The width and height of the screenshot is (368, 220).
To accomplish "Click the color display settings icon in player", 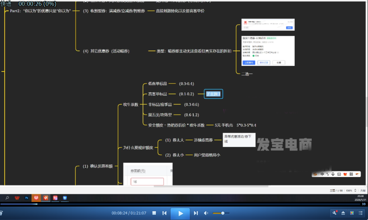I will click(x=352, y=213).
